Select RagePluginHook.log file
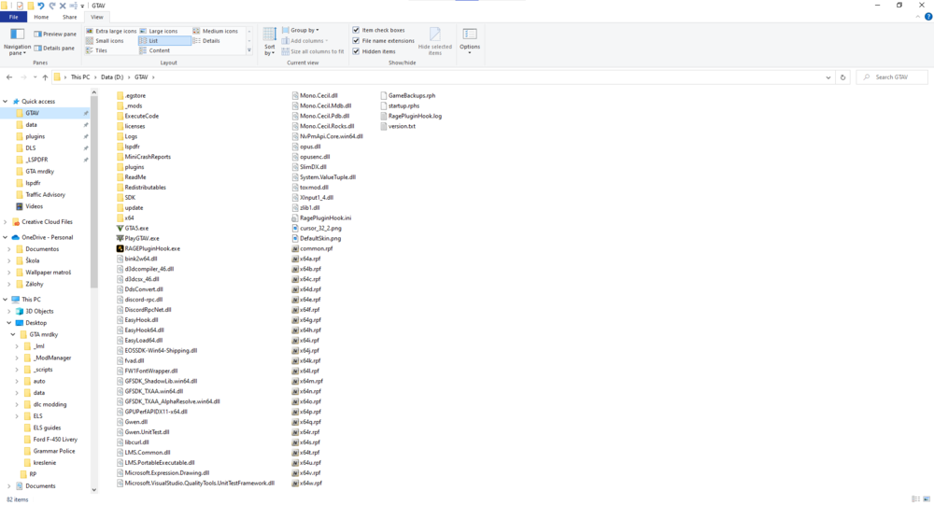This screenshot has height=505, width=934. coord(411,116)
